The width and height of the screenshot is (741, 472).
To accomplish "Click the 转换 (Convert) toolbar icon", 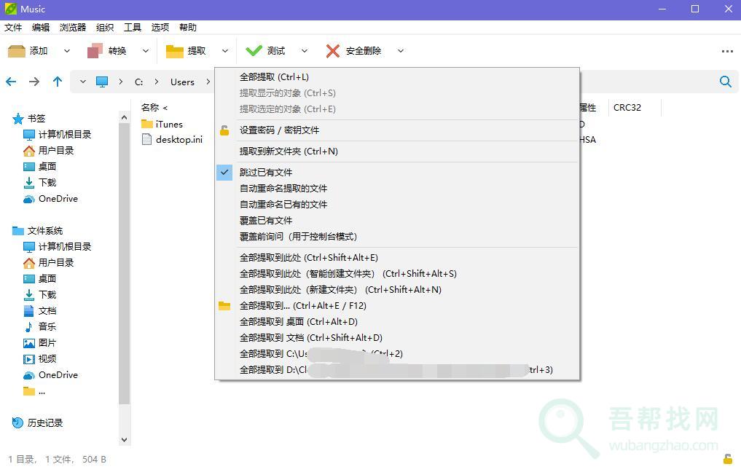I will tap(95, 51).
